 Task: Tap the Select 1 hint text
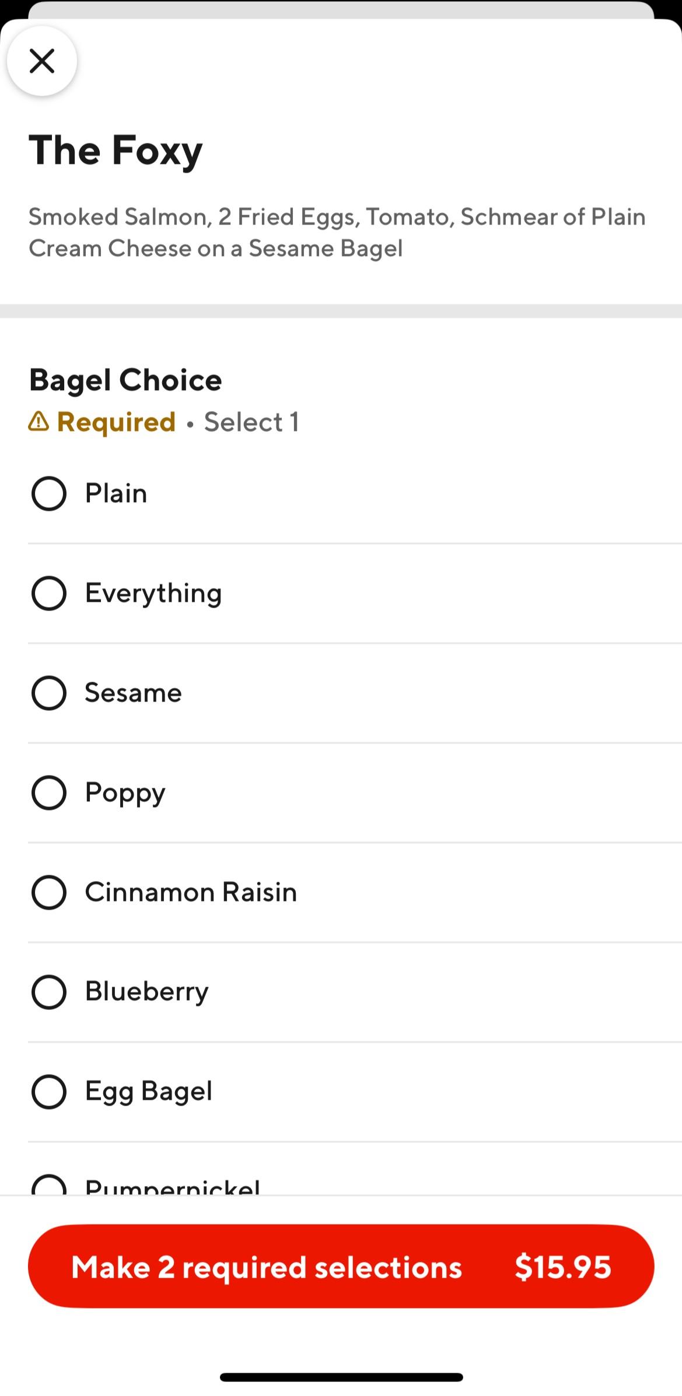[x=251, y=422]
